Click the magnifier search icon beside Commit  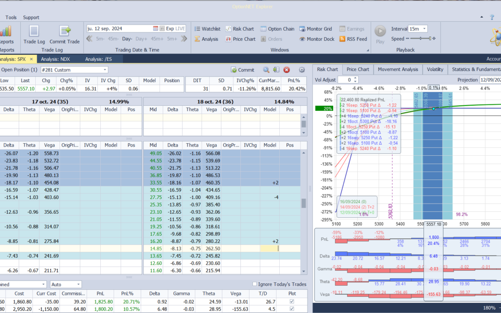coord(266,70)
